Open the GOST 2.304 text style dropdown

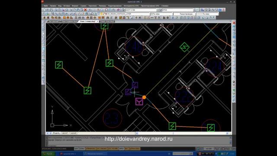point(141,10)
